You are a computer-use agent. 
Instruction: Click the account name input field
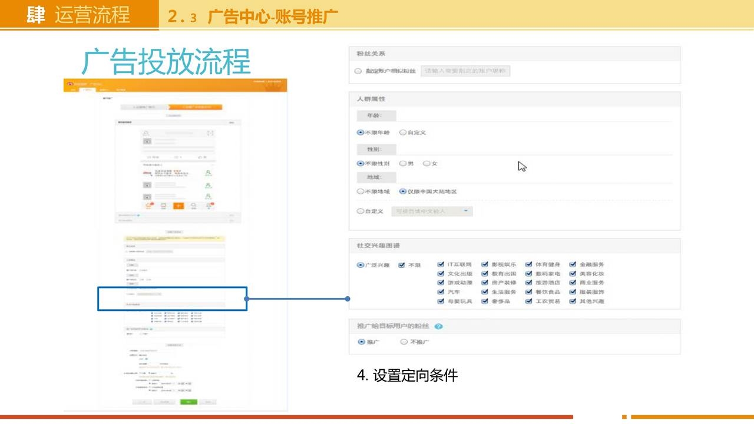tap(465, 71)
